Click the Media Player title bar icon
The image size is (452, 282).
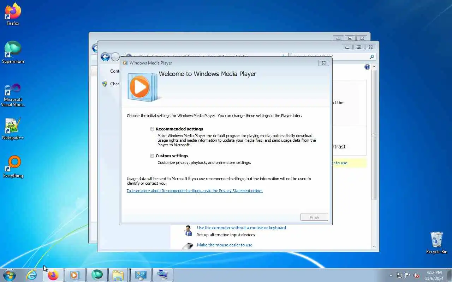tap(125, 63)
